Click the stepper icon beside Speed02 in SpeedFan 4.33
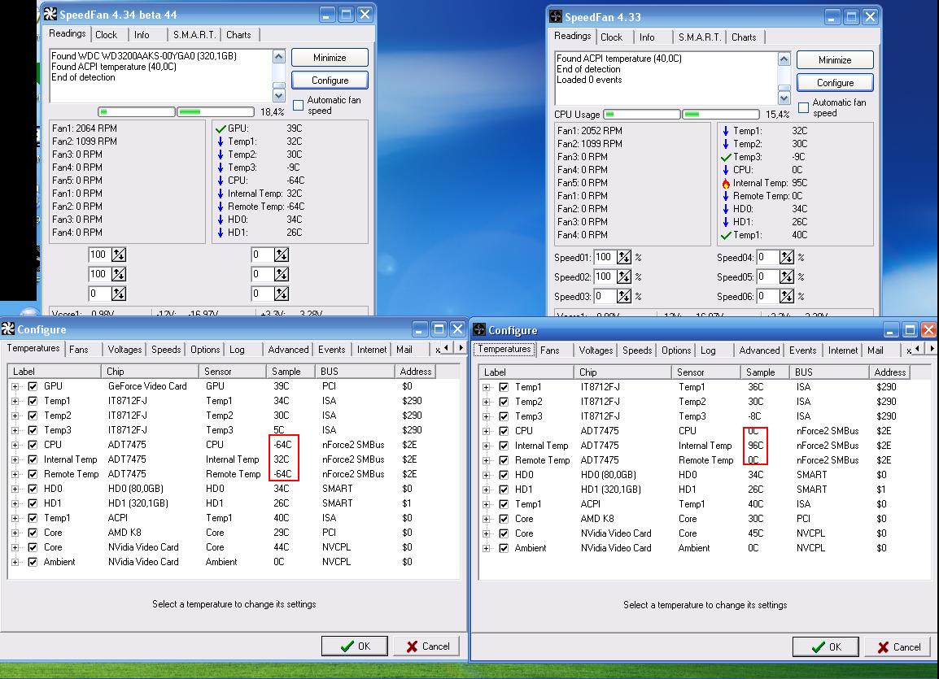This screenshot has height=679, width=939. pyautogui.click(x=624, y=276)
